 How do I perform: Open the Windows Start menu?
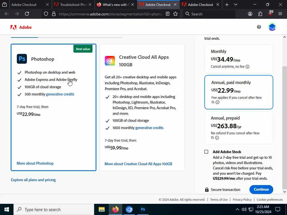7,209
